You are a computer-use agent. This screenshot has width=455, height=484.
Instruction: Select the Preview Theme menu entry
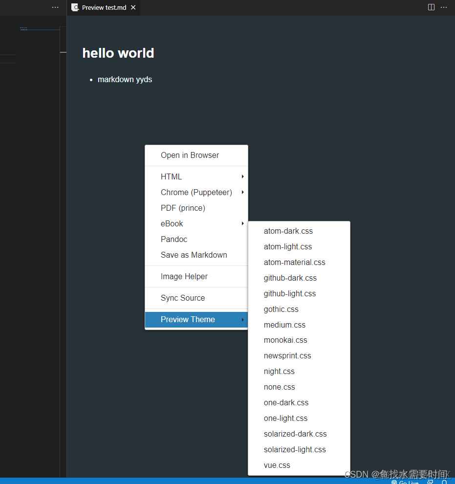(x=196, y=319)
